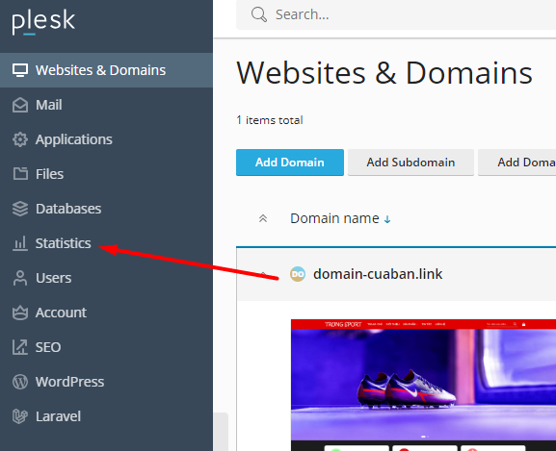556x451 pixels.
Task: Toggle the Domain name sort arrow
Action: (387, 219)
